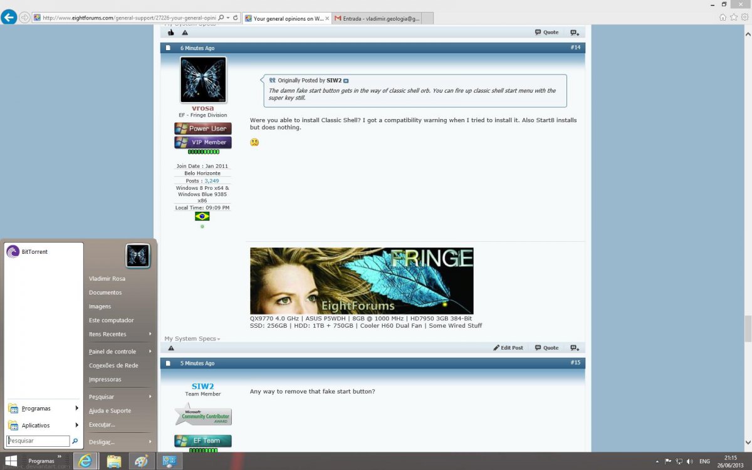The image size is (752, 470).
Task: Click Edit Post on post #14
Action: point(508,348)
